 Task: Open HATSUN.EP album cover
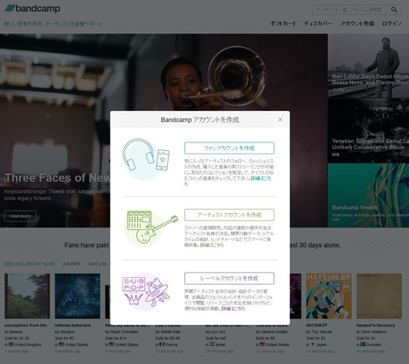click(329, 296)
